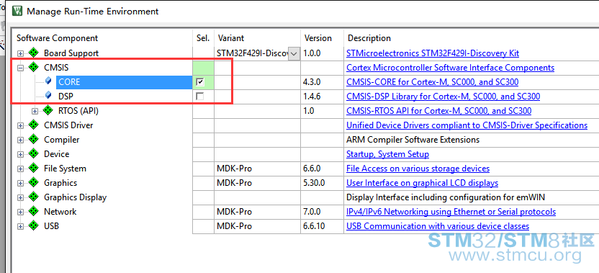The image size is (599, 273).
Task: Open the STM32F429I-Discovery variant dropdown
Action: [x=294, y=53]
